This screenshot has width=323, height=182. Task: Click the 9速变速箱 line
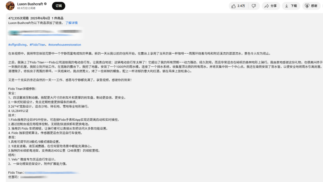(51, 146)
